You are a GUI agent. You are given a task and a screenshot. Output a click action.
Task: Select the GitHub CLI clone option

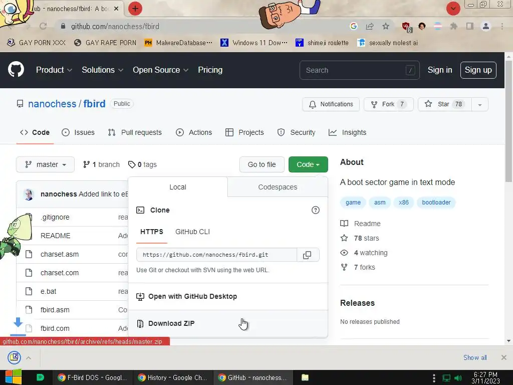tap(192, 232)
